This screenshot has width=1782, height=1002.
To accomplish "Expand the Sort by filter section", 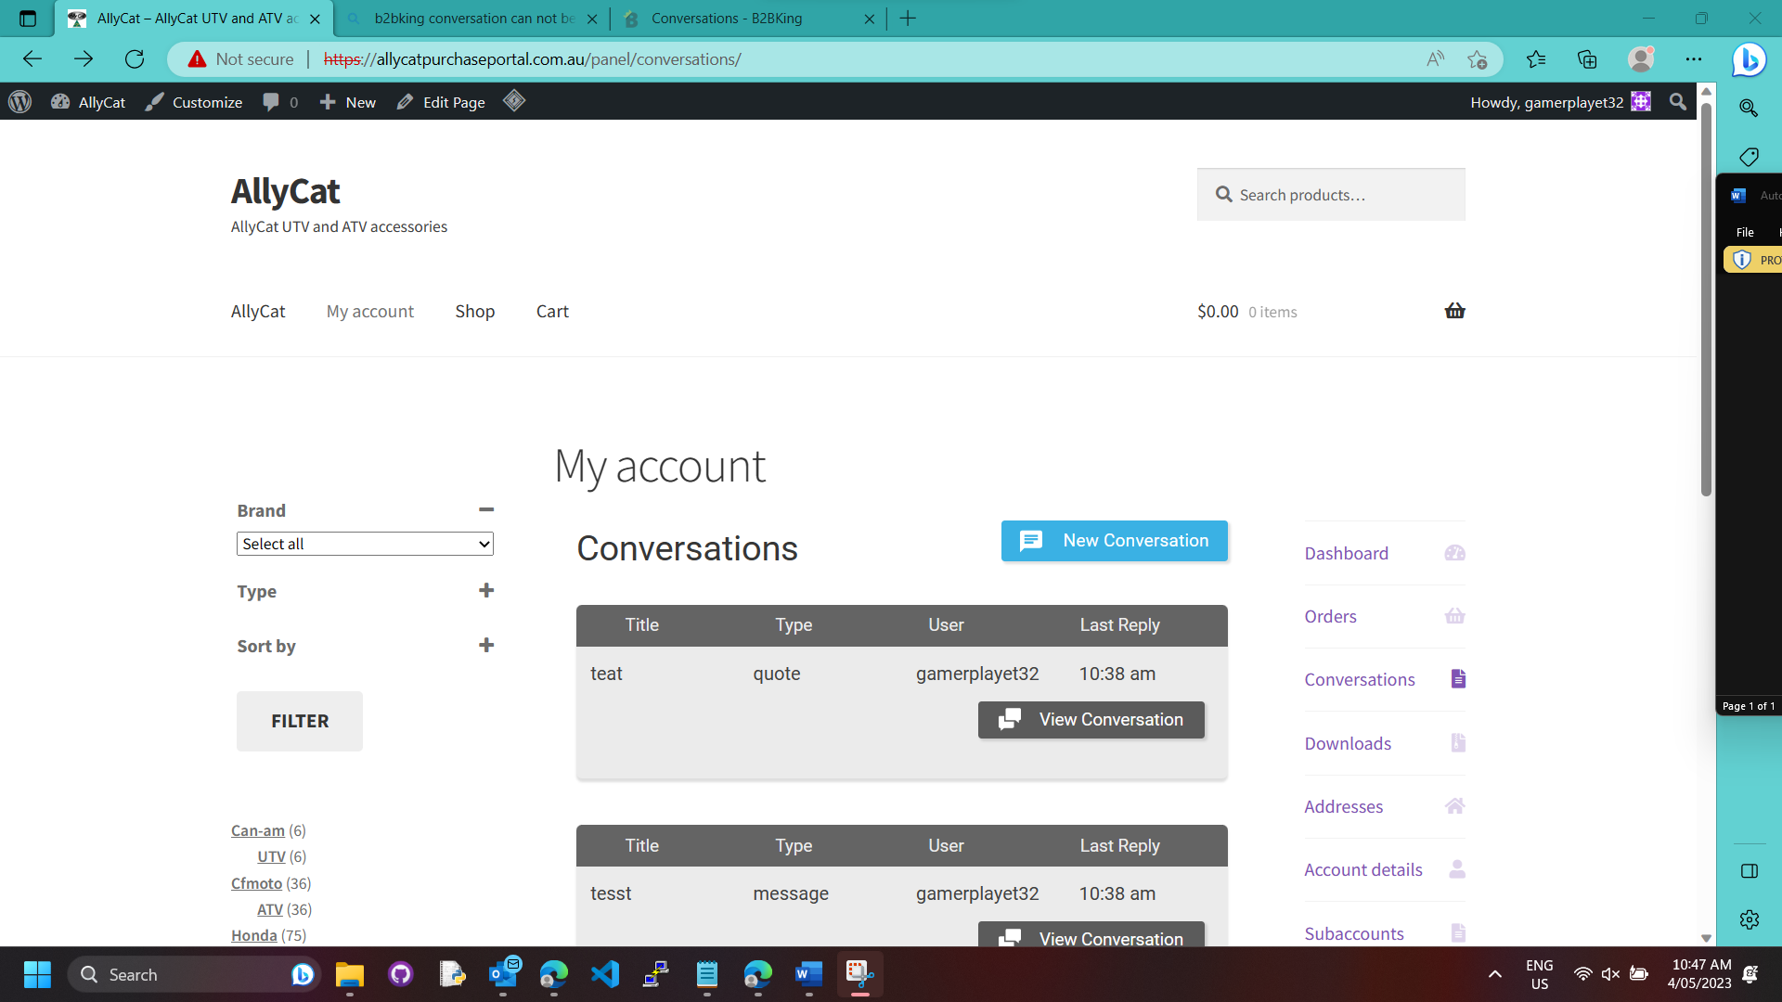I will 485,646.
